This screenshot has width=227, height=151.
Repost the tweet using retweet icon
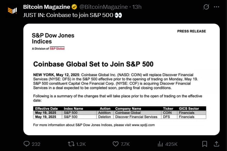click(x=71, y=144)
